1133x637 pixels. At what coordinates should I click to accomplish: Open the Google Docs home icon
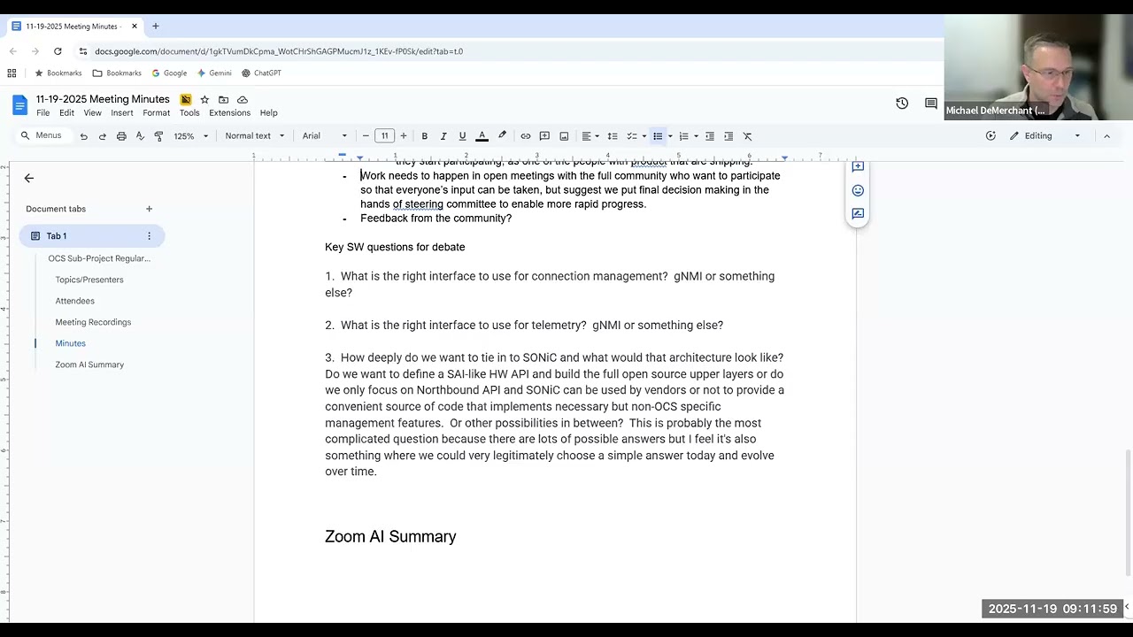[x=19, y=105]
